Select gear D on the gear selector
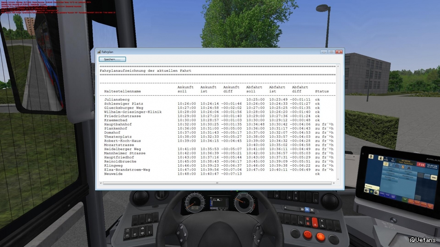The width and height of the screenshot is (440, 247). (302, 209)
